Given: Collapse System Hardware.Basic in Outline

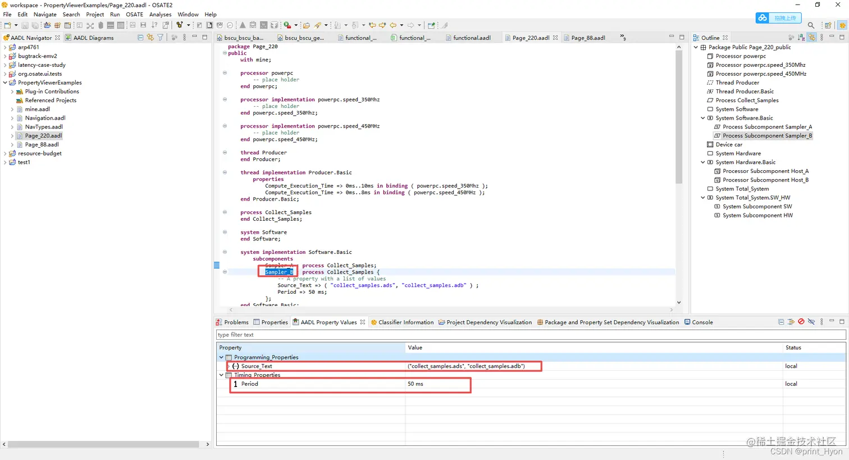Looking at the screenshot, I should (x=703, y=162).
